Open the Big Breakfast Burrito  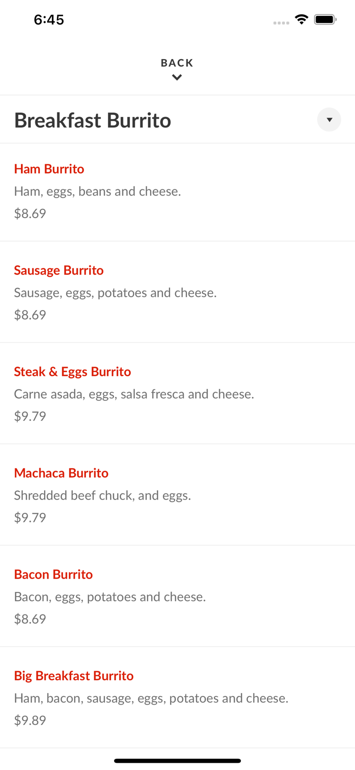point(74,676)
